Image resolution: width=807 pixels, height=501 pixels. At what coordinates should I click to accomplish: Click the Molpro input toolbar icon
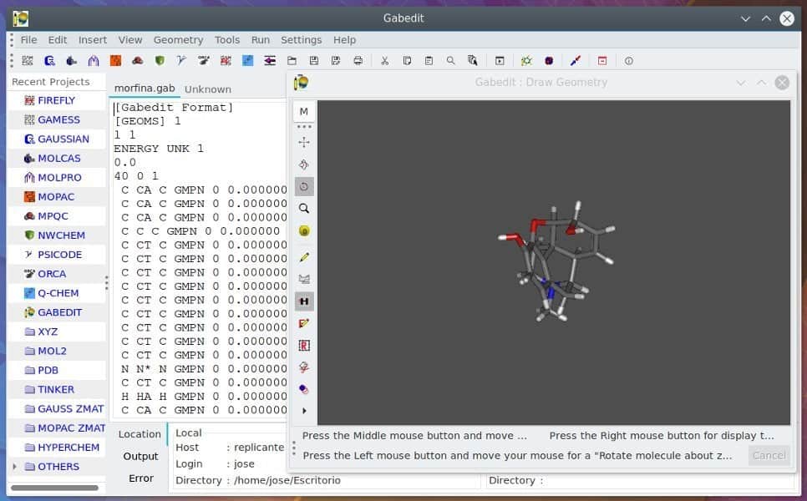[x=94, y=61]
